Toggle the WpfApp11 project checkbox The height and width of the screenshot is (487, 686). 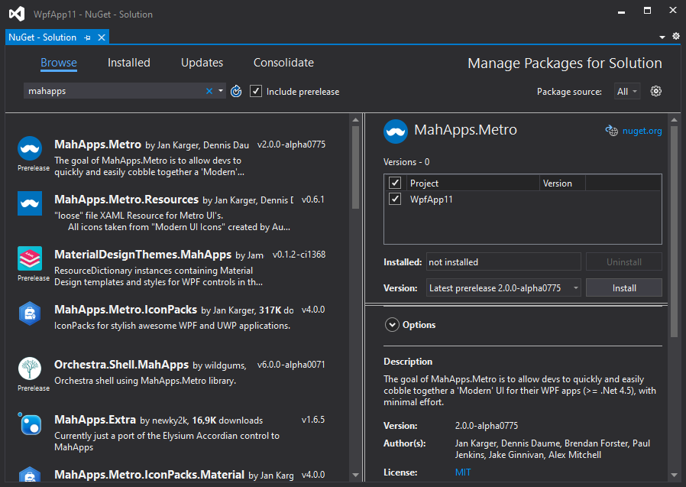[x=395, y=199]
